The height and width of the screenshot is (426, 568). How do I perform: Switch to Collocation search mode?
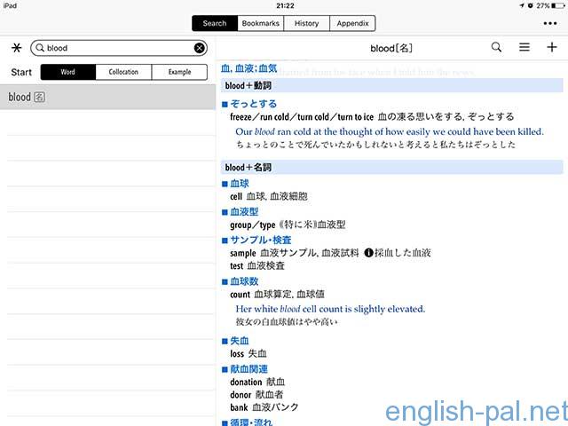(123, 73)
